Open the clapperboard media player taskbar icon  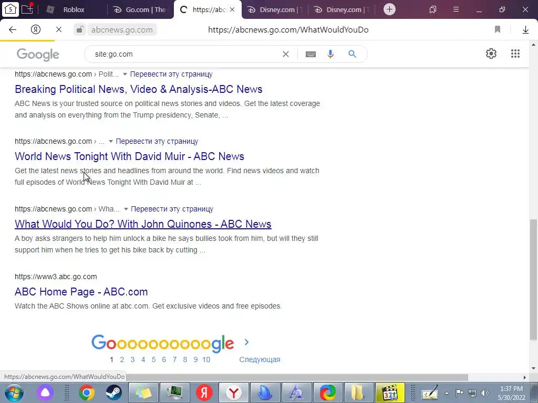pos(390,393)
